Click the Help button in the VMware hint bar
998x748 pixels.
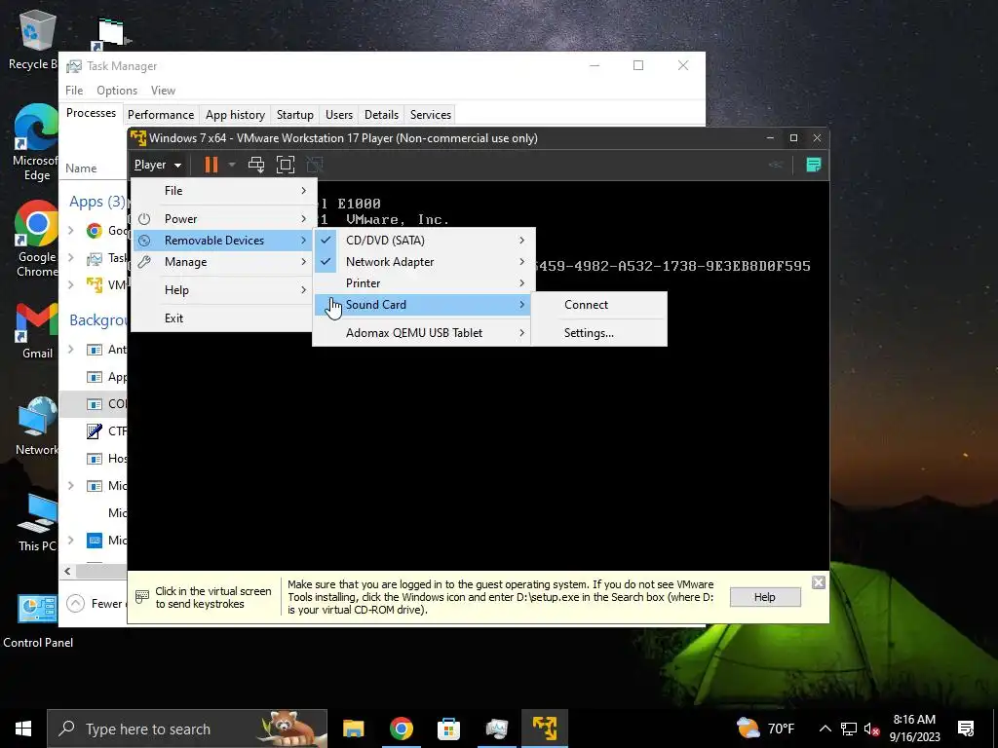pyautogui.click(x=765, y=597)
